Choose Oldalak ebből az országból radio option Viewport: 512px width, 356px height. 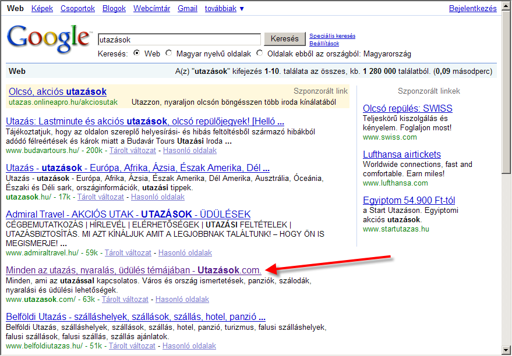(x=260, y=53)
